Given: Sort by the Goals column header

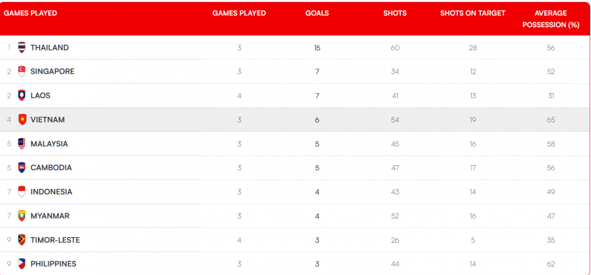Looking at the screenshot, I should click(x=317, y=13).
